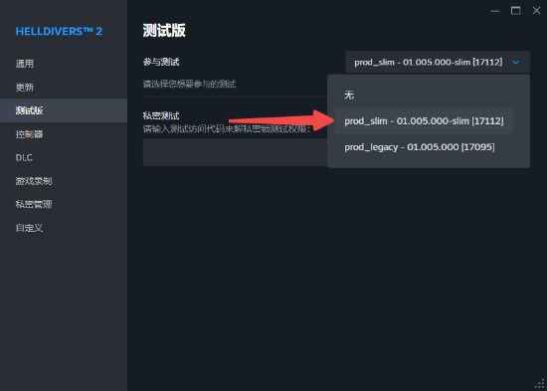Open the 游戏录制 tab

point(64,181)
